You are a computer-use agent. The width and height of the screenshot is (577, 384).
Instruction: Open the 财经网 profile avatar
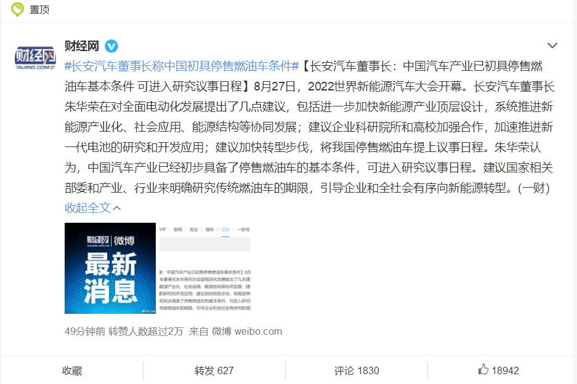[35, 57]
